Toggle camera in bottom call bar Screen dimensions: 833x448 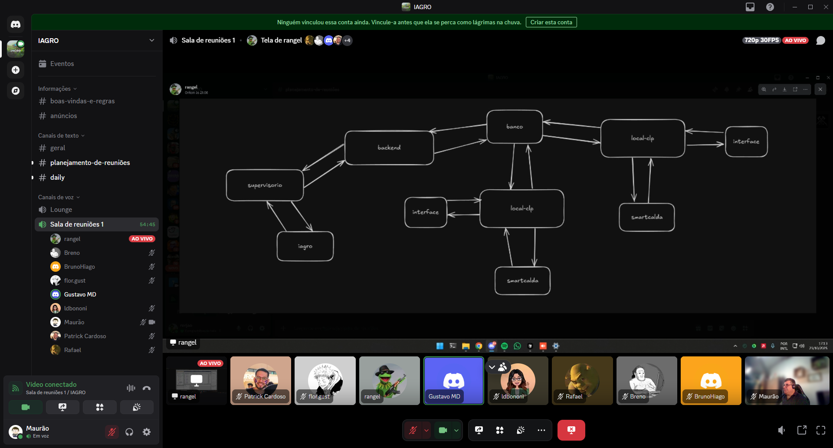[443, 430]
